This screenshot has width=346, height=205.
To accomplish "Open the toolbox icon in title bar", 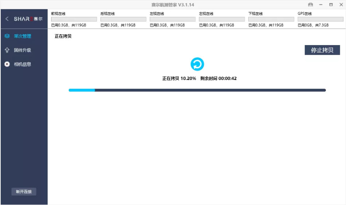I will pyautogui.click(x=310, y=5).
